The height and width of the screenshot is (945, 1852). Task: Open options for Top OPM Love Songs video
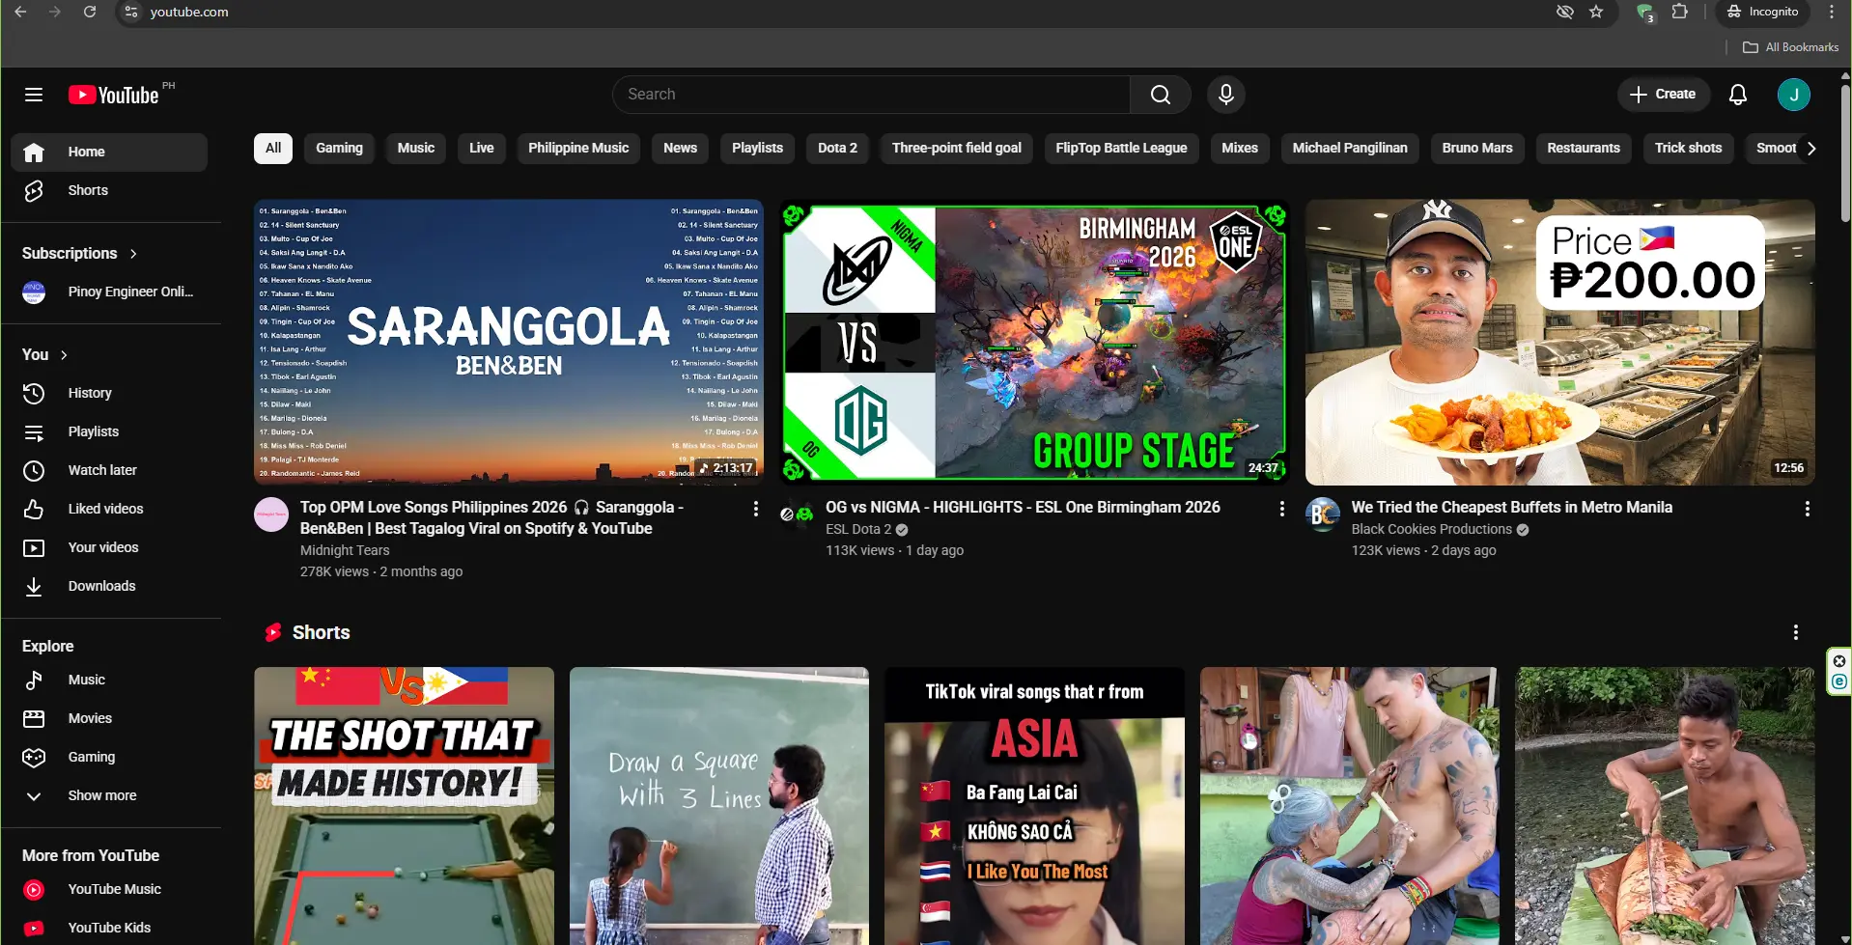(x=756, y=509)
